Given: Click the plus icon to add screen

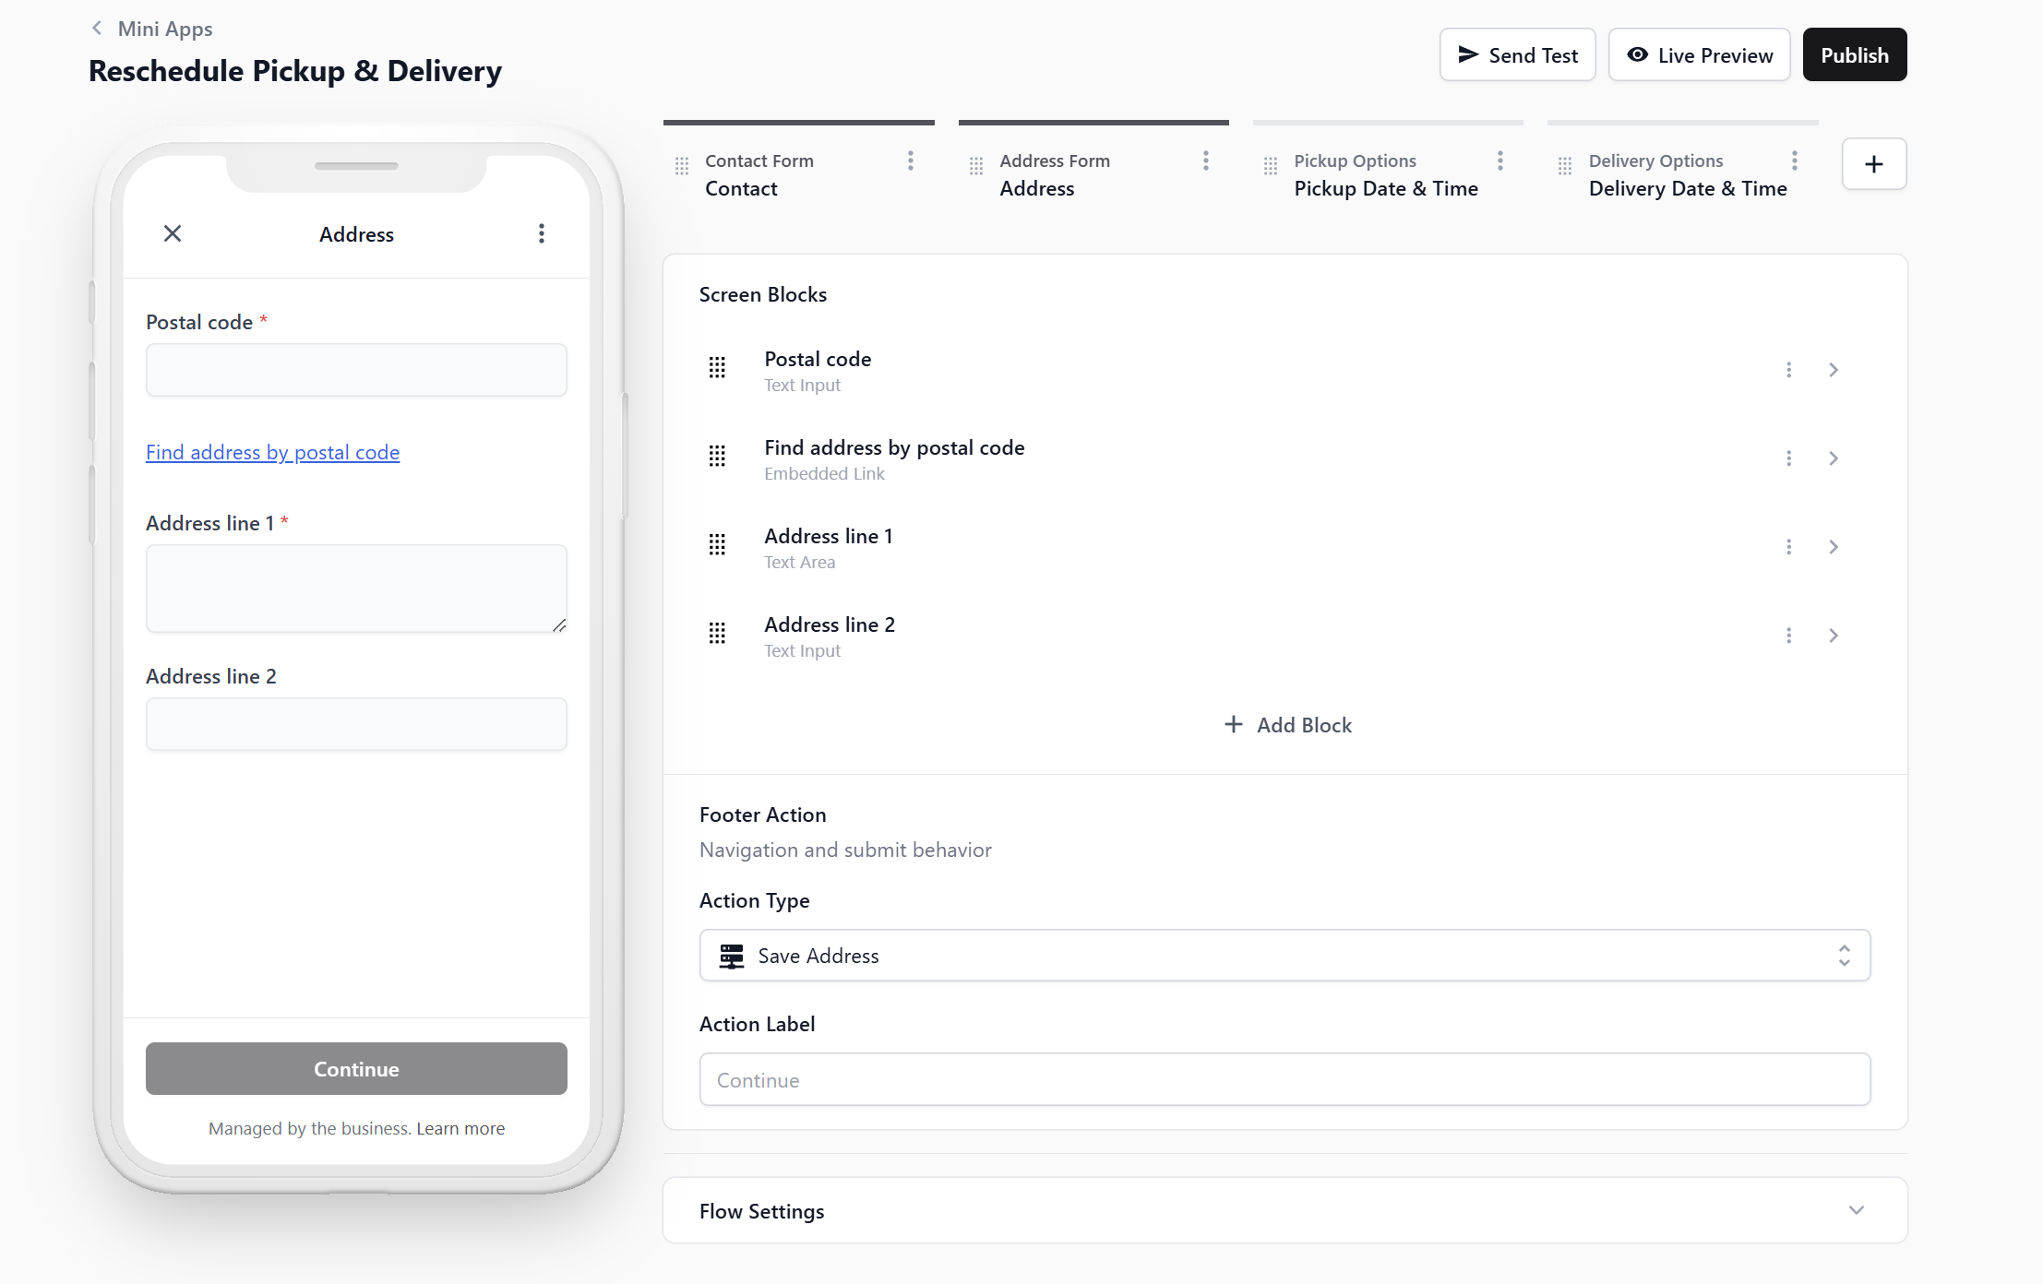Looking at the screenshot, I should [x=1873, y=164].
